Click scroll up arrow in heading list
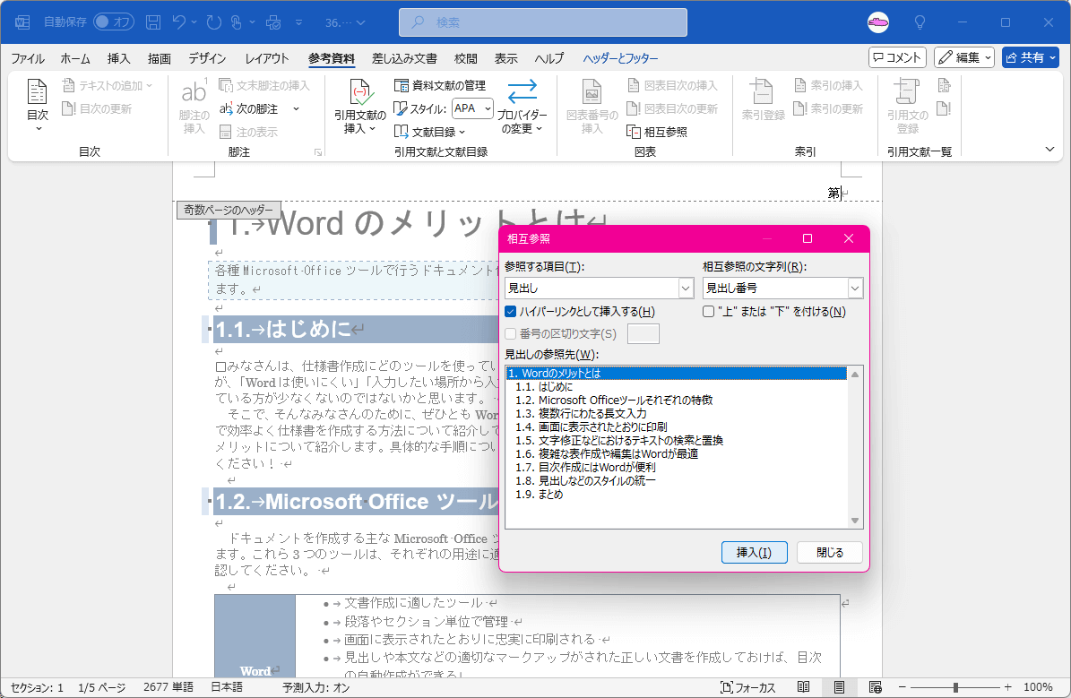 click(x=854, y=375)
